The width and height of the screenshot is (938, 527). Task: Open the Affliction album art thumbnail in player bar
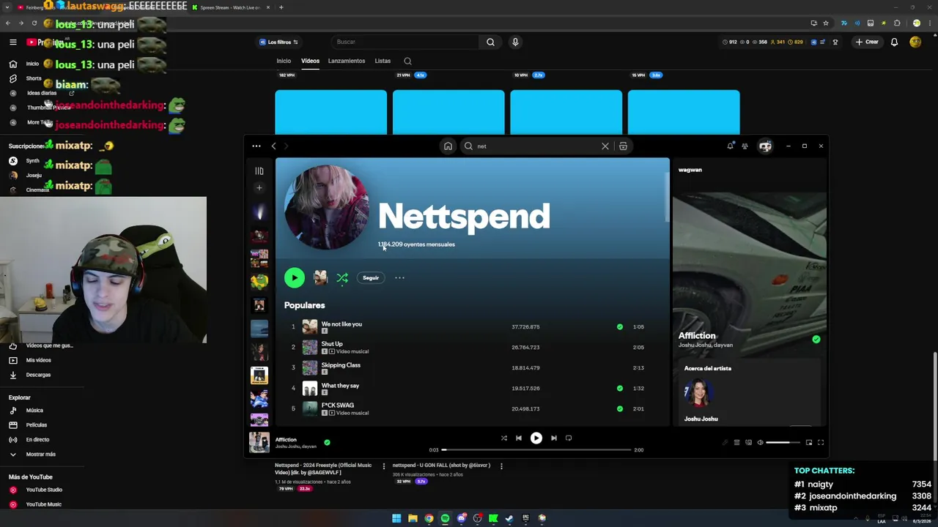tap(259, 442)
